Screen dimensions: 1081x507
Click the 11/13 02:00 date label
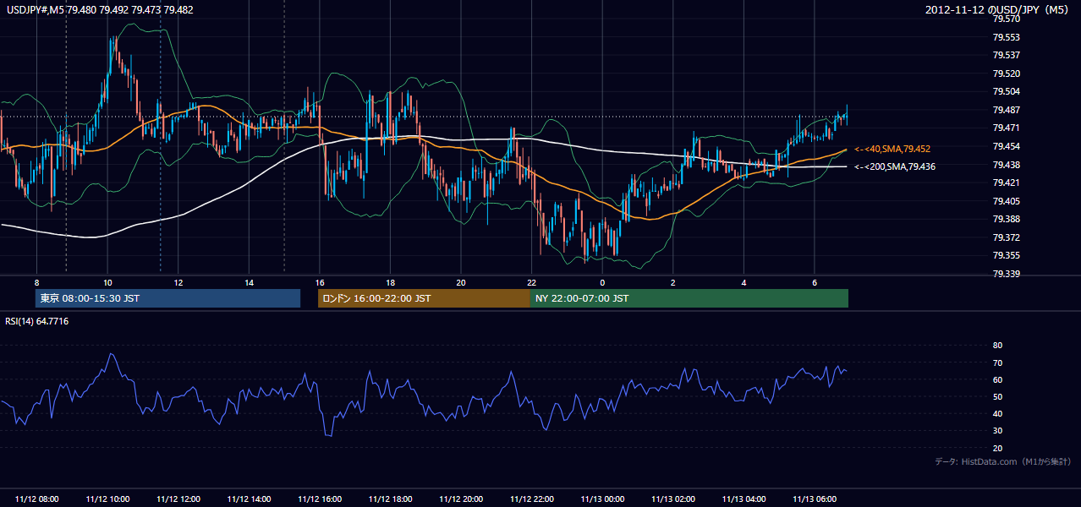click(672, 499)
